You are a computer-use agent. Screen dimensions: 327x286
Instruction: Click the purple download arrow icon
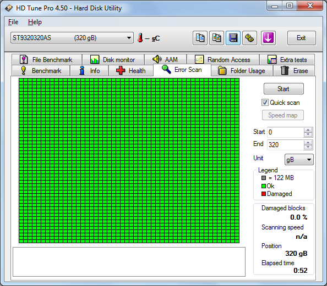[x=268, y=38]
